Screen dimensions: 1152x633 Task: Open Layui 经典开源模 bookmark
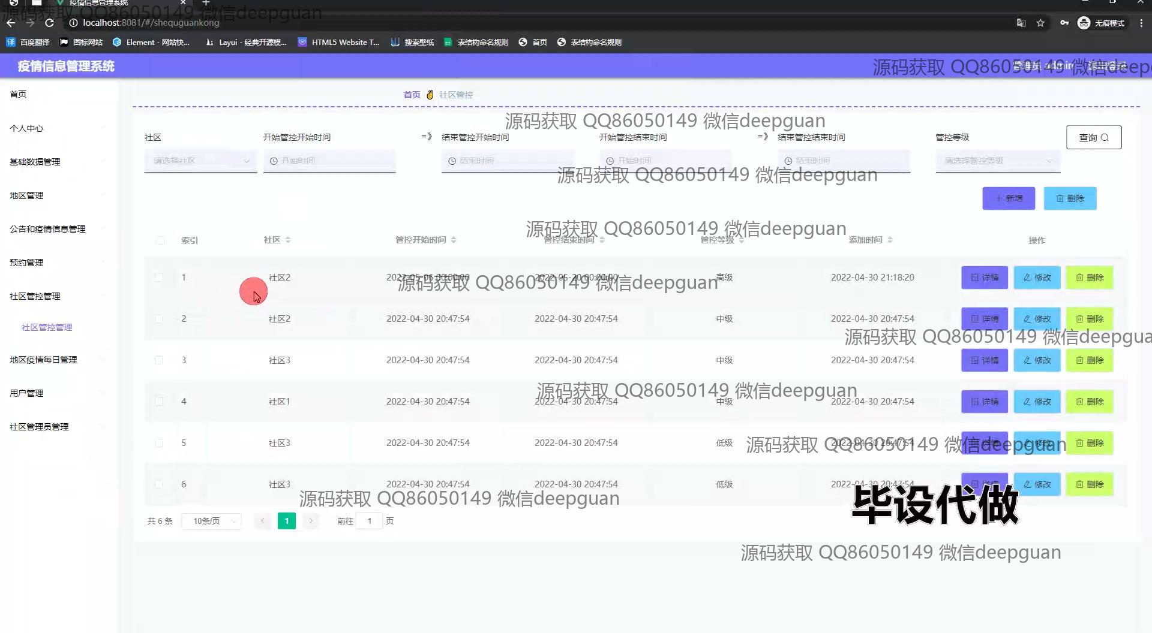[247, 42]
